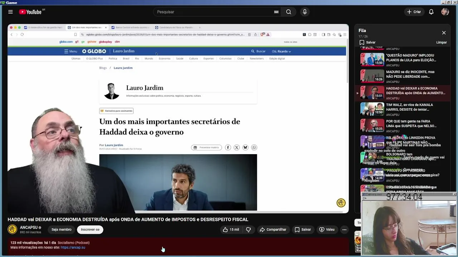Share the article on Facebook icon
Screen dimensions: 458x257
(x=228, y=147)
